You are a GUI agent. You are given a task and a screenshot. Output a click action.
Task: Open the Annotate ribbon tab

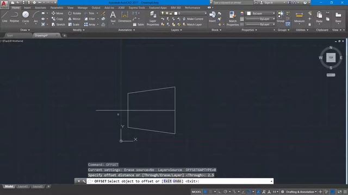(40, 8)
